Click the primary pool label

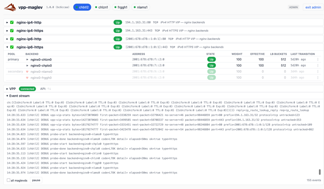pyautogui.click(x=13, y=59)
